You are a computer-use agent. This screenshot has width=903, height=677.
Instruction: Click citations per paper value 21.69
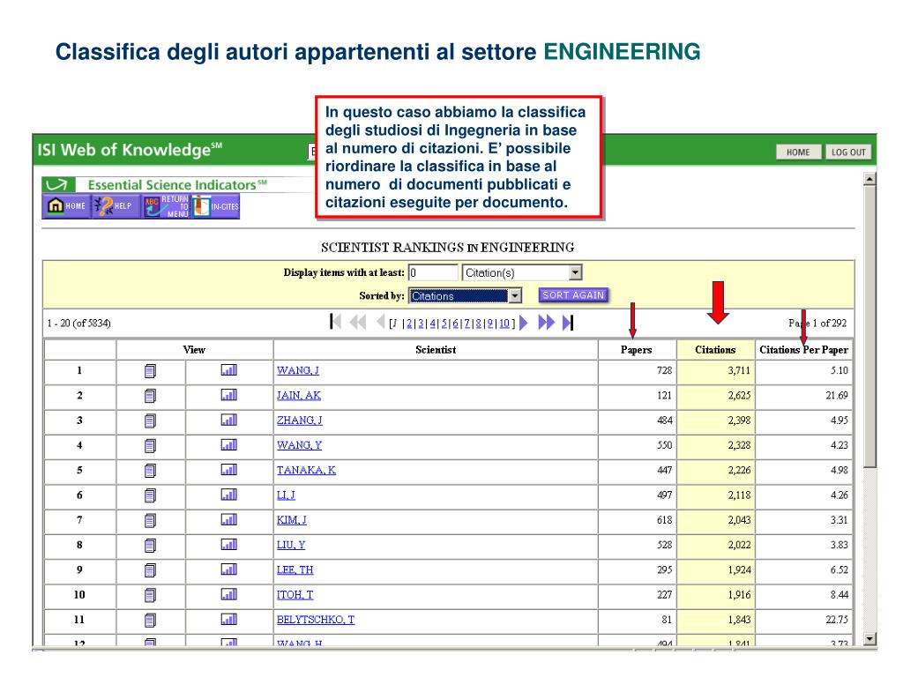click(837, 396)
